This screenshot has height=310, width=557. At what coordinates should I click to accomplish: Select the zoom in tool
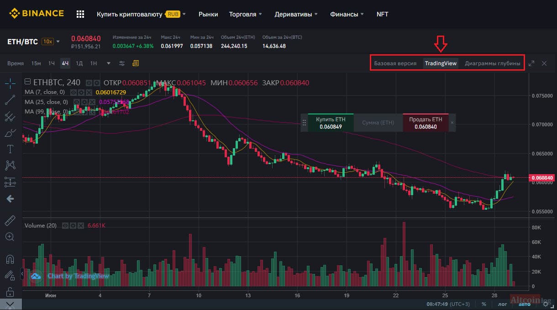(10, 237)
